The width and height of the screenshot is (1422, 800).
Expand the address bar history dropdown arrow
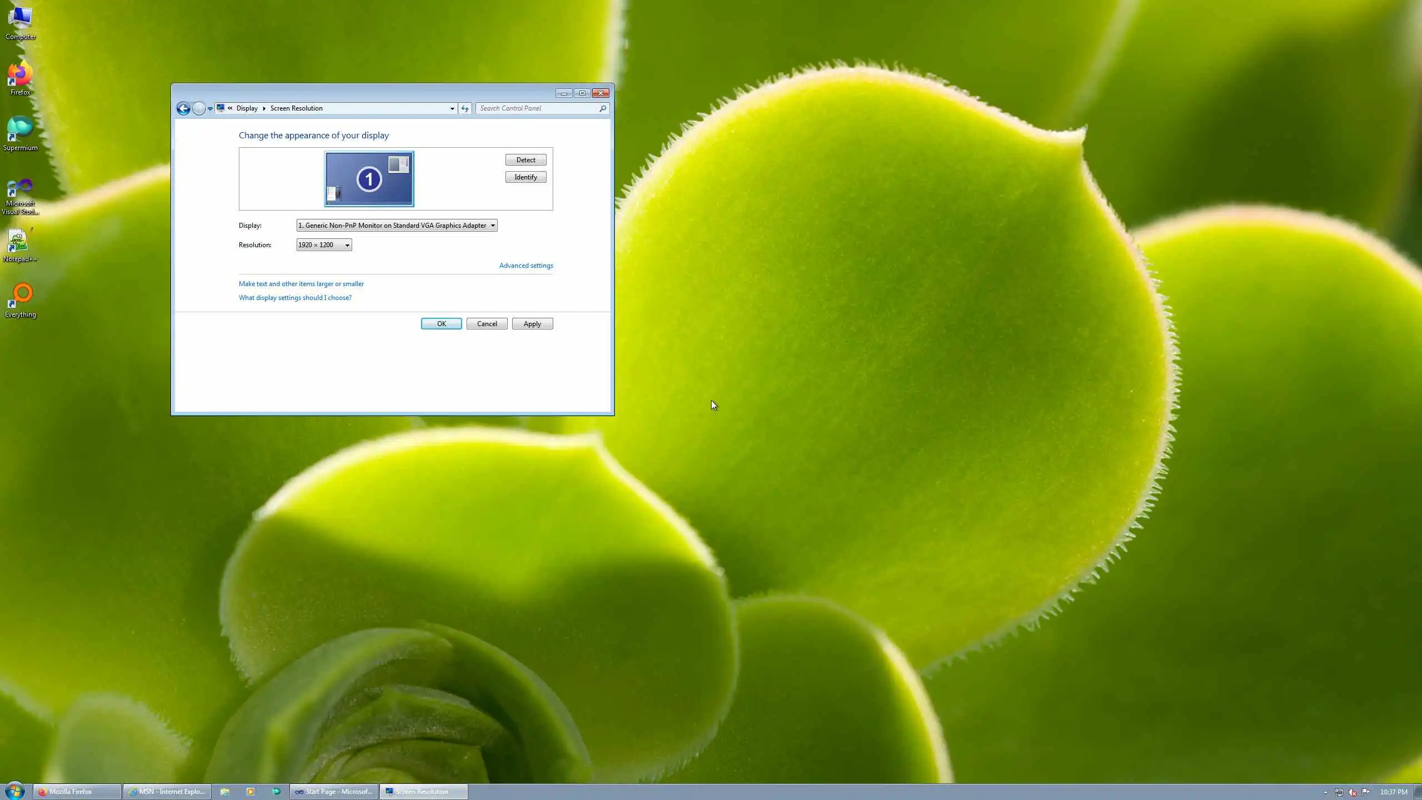point(452,108)
